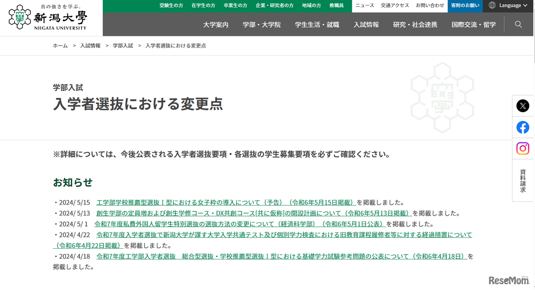
Task: Navigate to 研究・社会連携
Action: [x=415, y=24]
